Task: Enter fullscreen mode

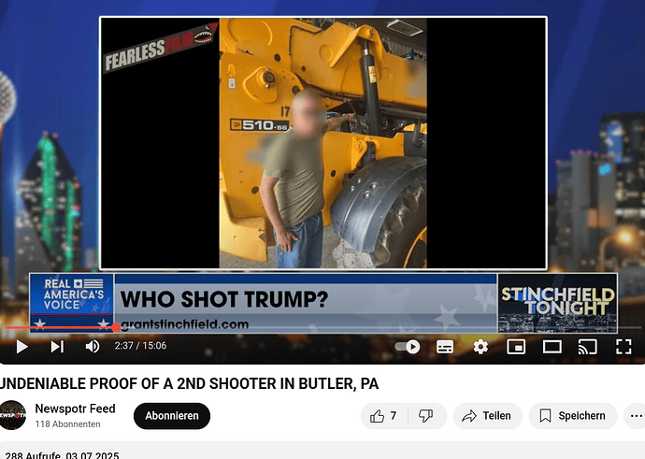Action: tap(623, 347)
